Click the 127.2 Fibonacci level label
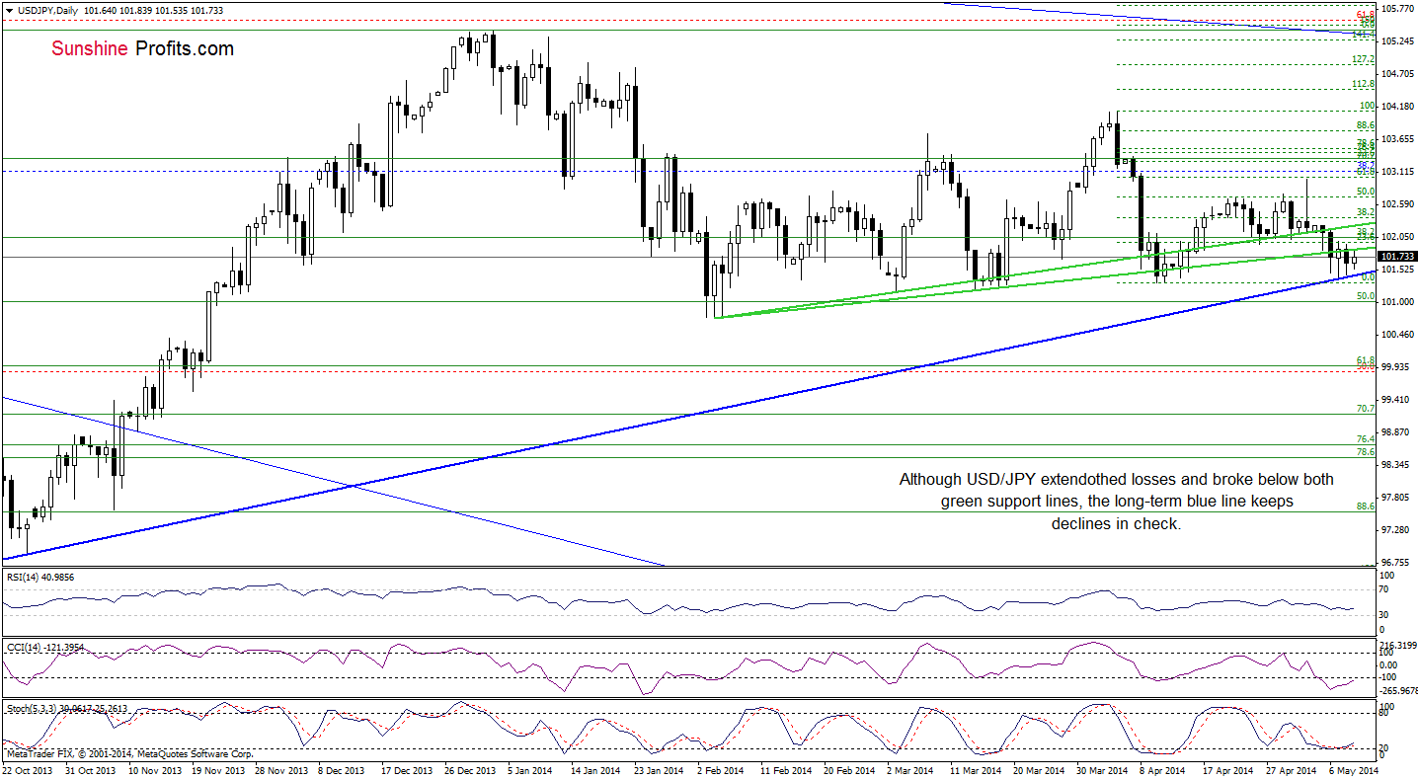This screenshot has width=1418, height=779. coord(1365,59)
